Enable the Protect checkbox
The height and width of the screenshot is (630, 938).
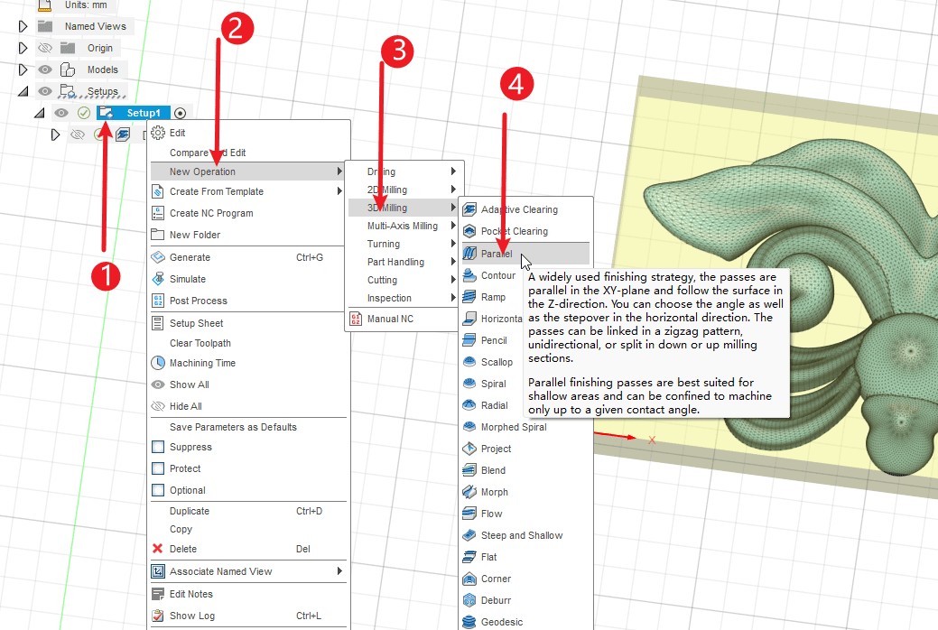158,468
